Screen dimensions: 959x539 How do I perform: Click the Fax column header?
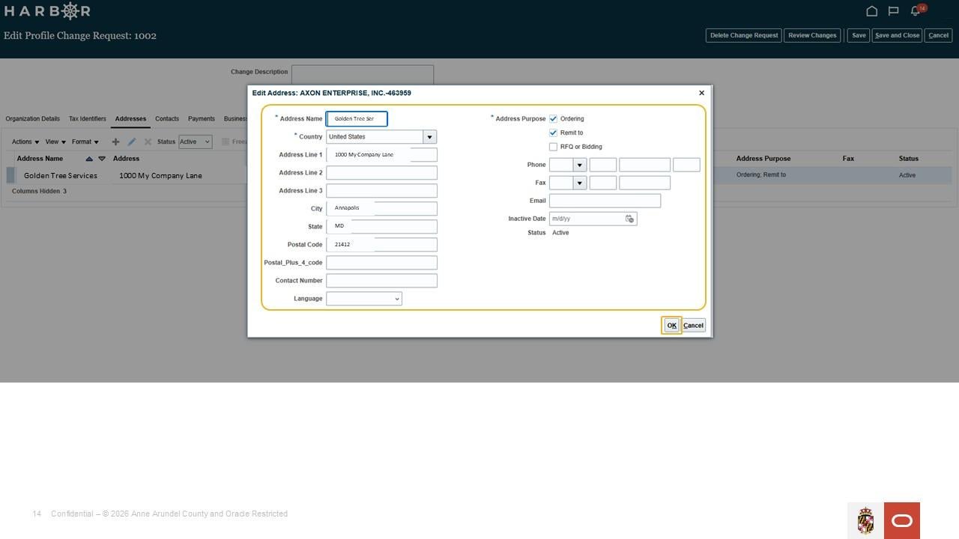848,159
